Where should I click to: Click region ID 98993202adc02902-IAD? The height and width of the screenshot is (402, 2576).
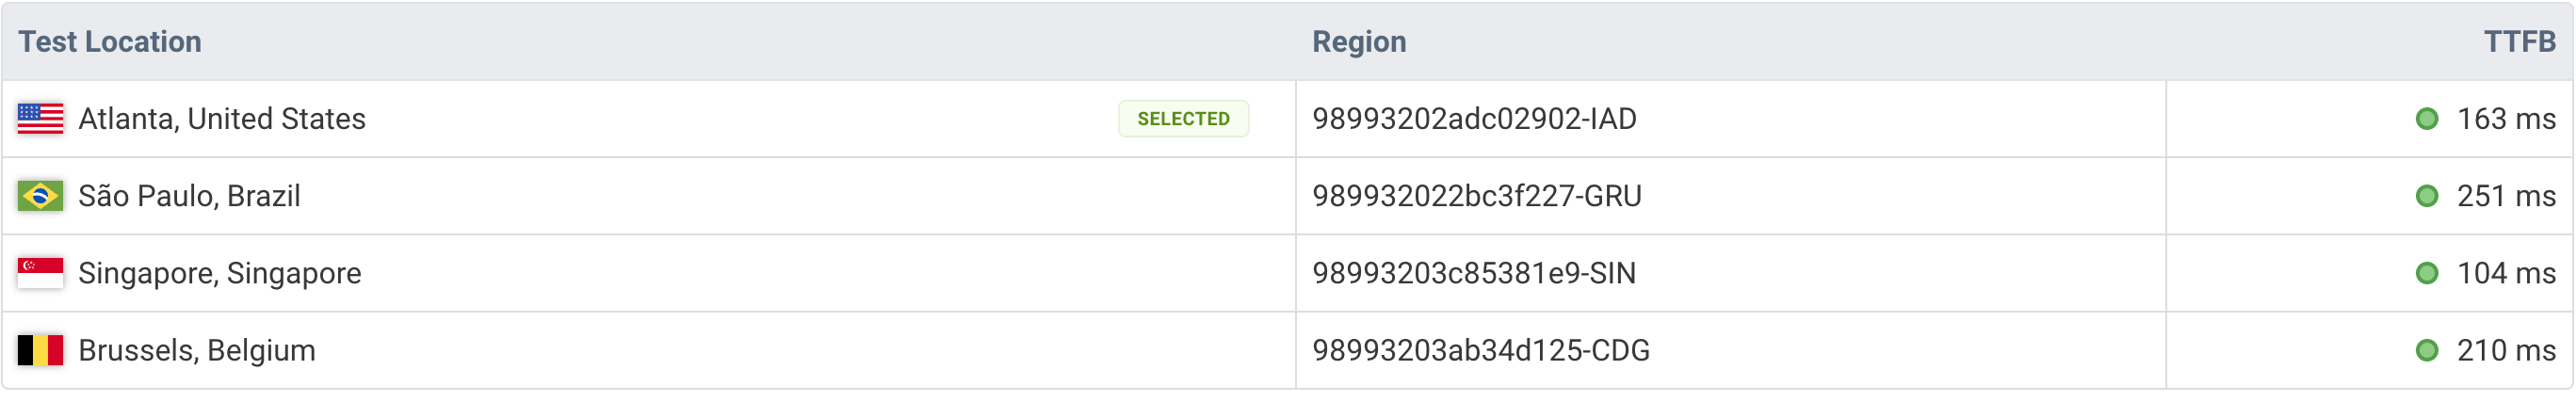pyautogui.click(x=1474, y=119)
